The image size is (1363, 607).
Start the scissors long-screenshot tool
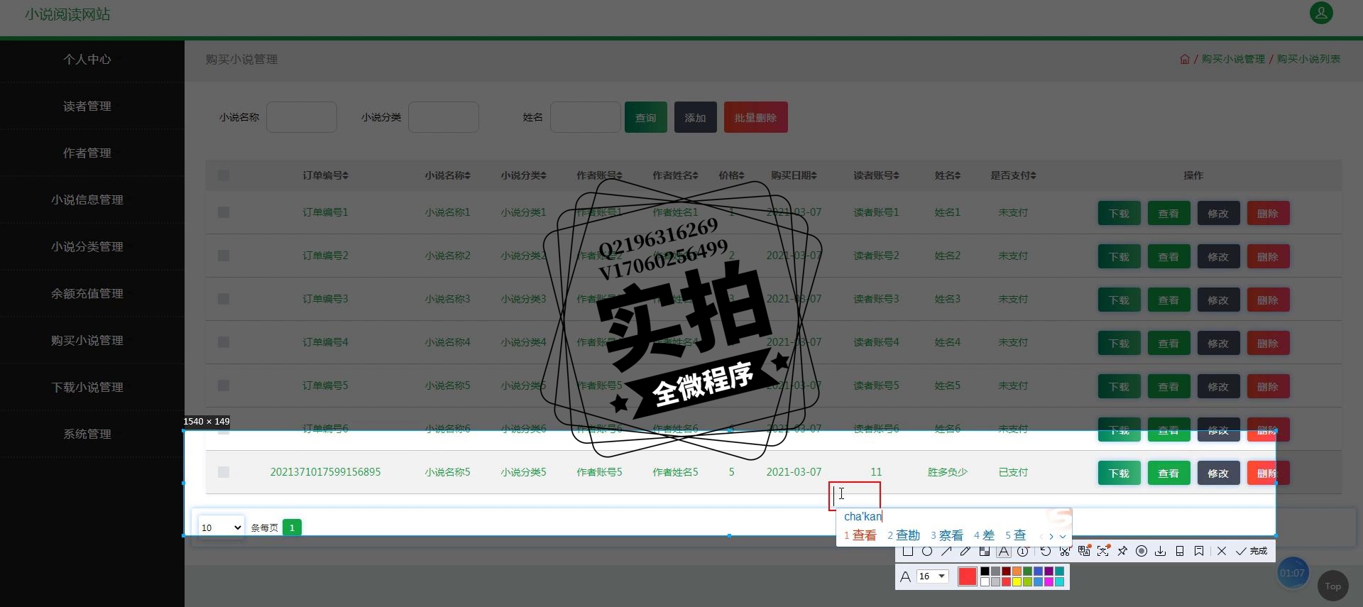[1065, 551]
